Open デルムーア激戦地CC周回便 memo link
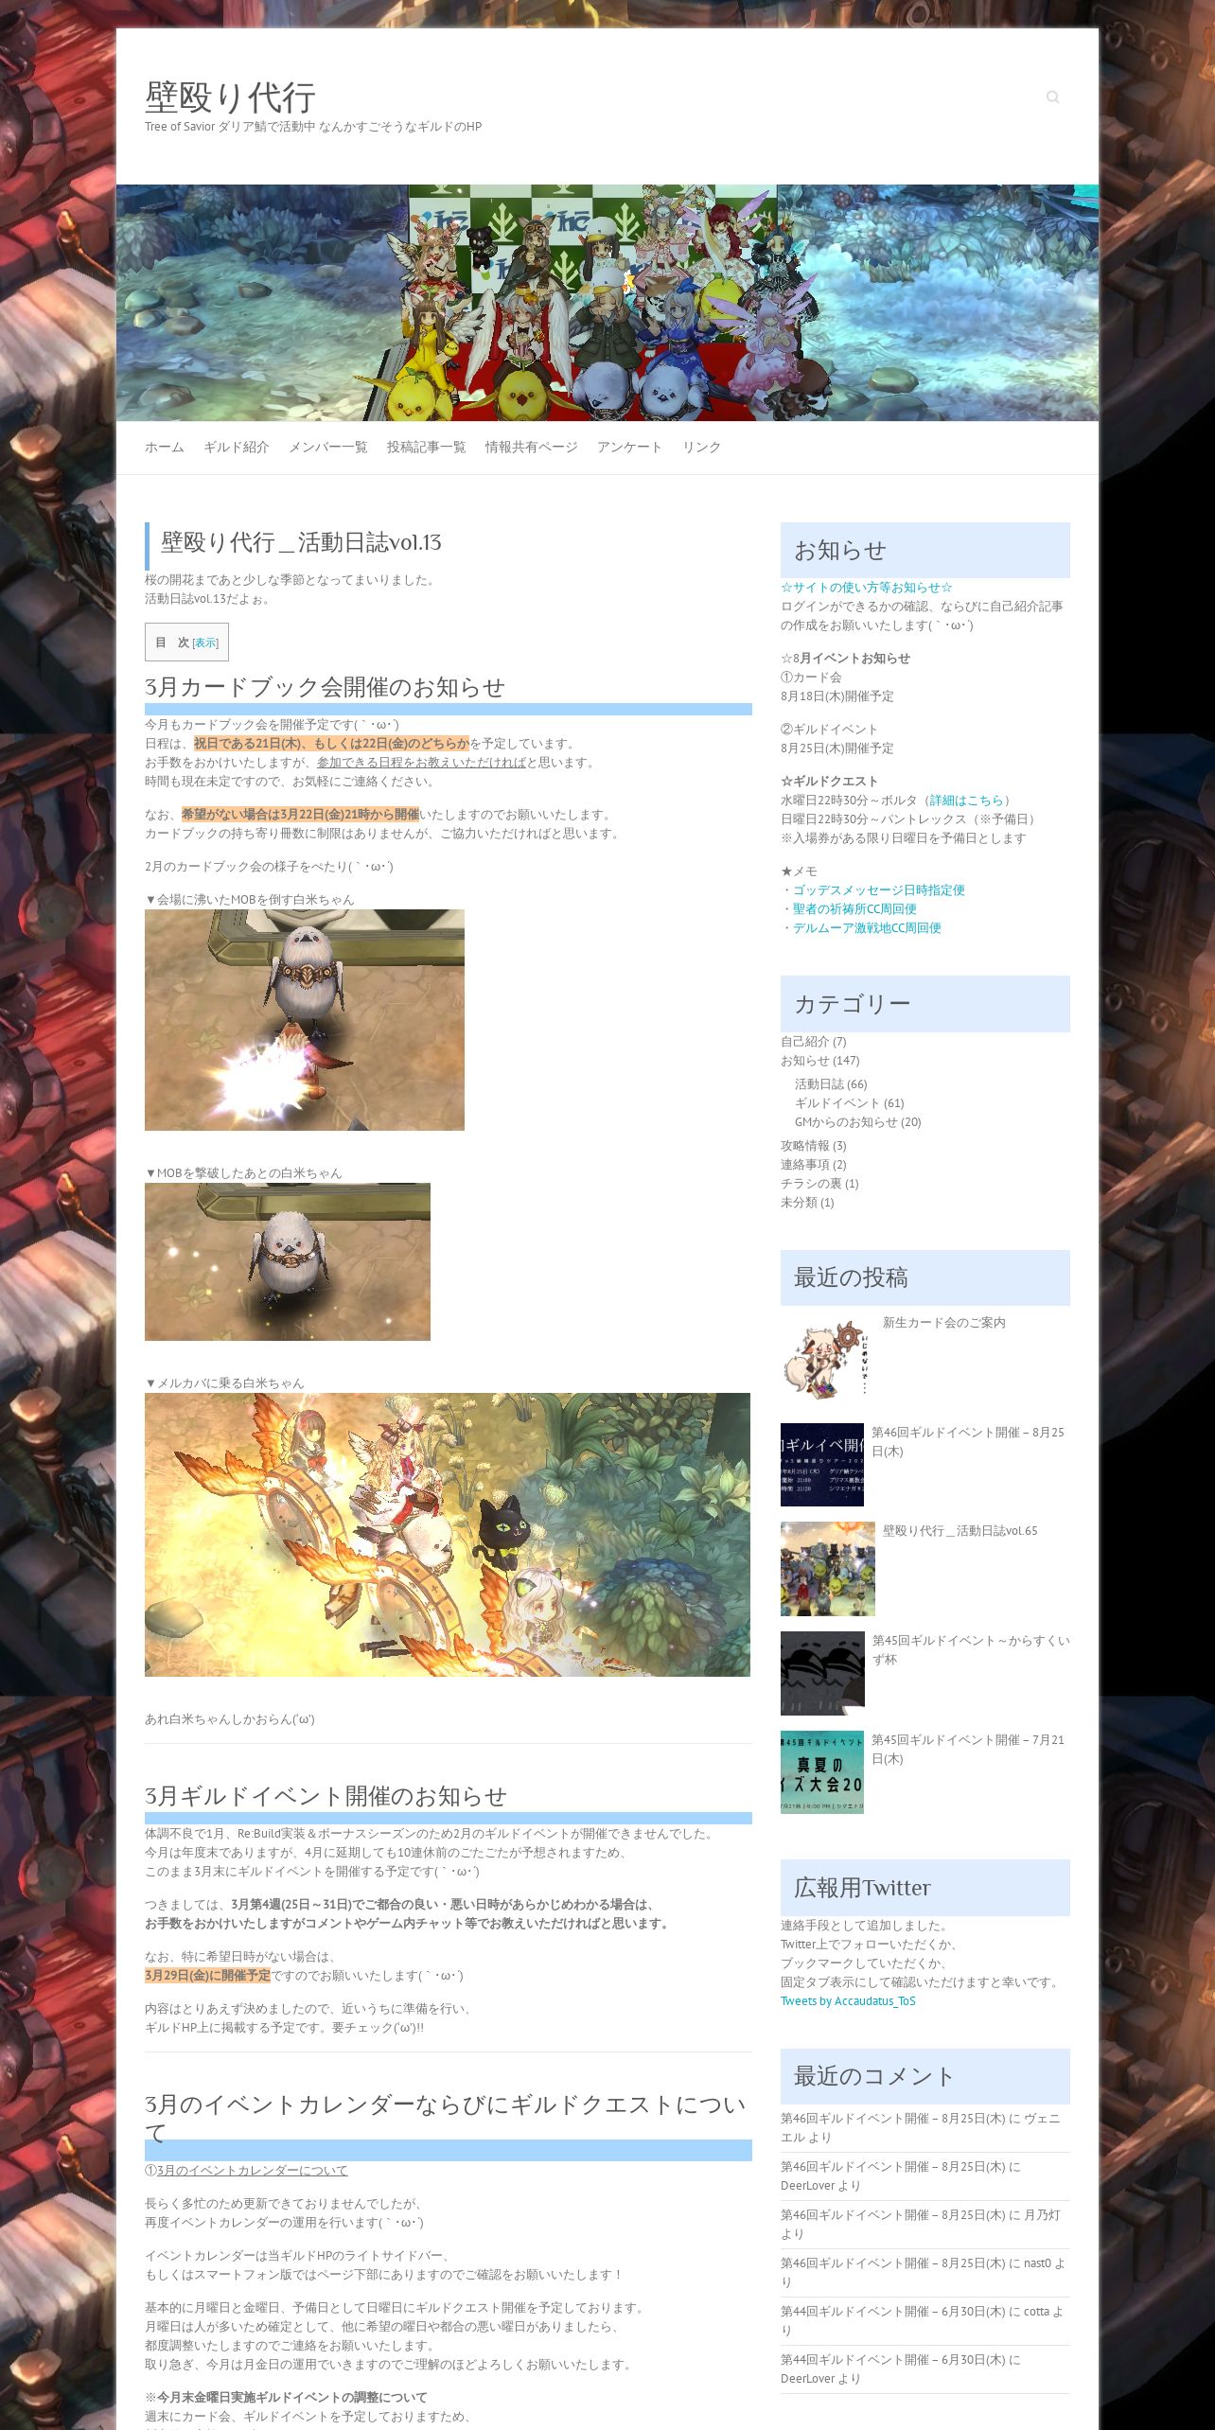The image size is (1215, 2430). pyautogui.click(x=867, y=928)
